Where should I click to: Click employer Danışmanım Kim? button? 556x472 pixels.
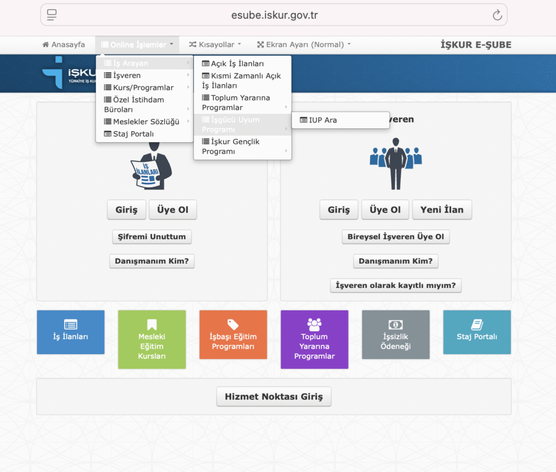[396, 261]
